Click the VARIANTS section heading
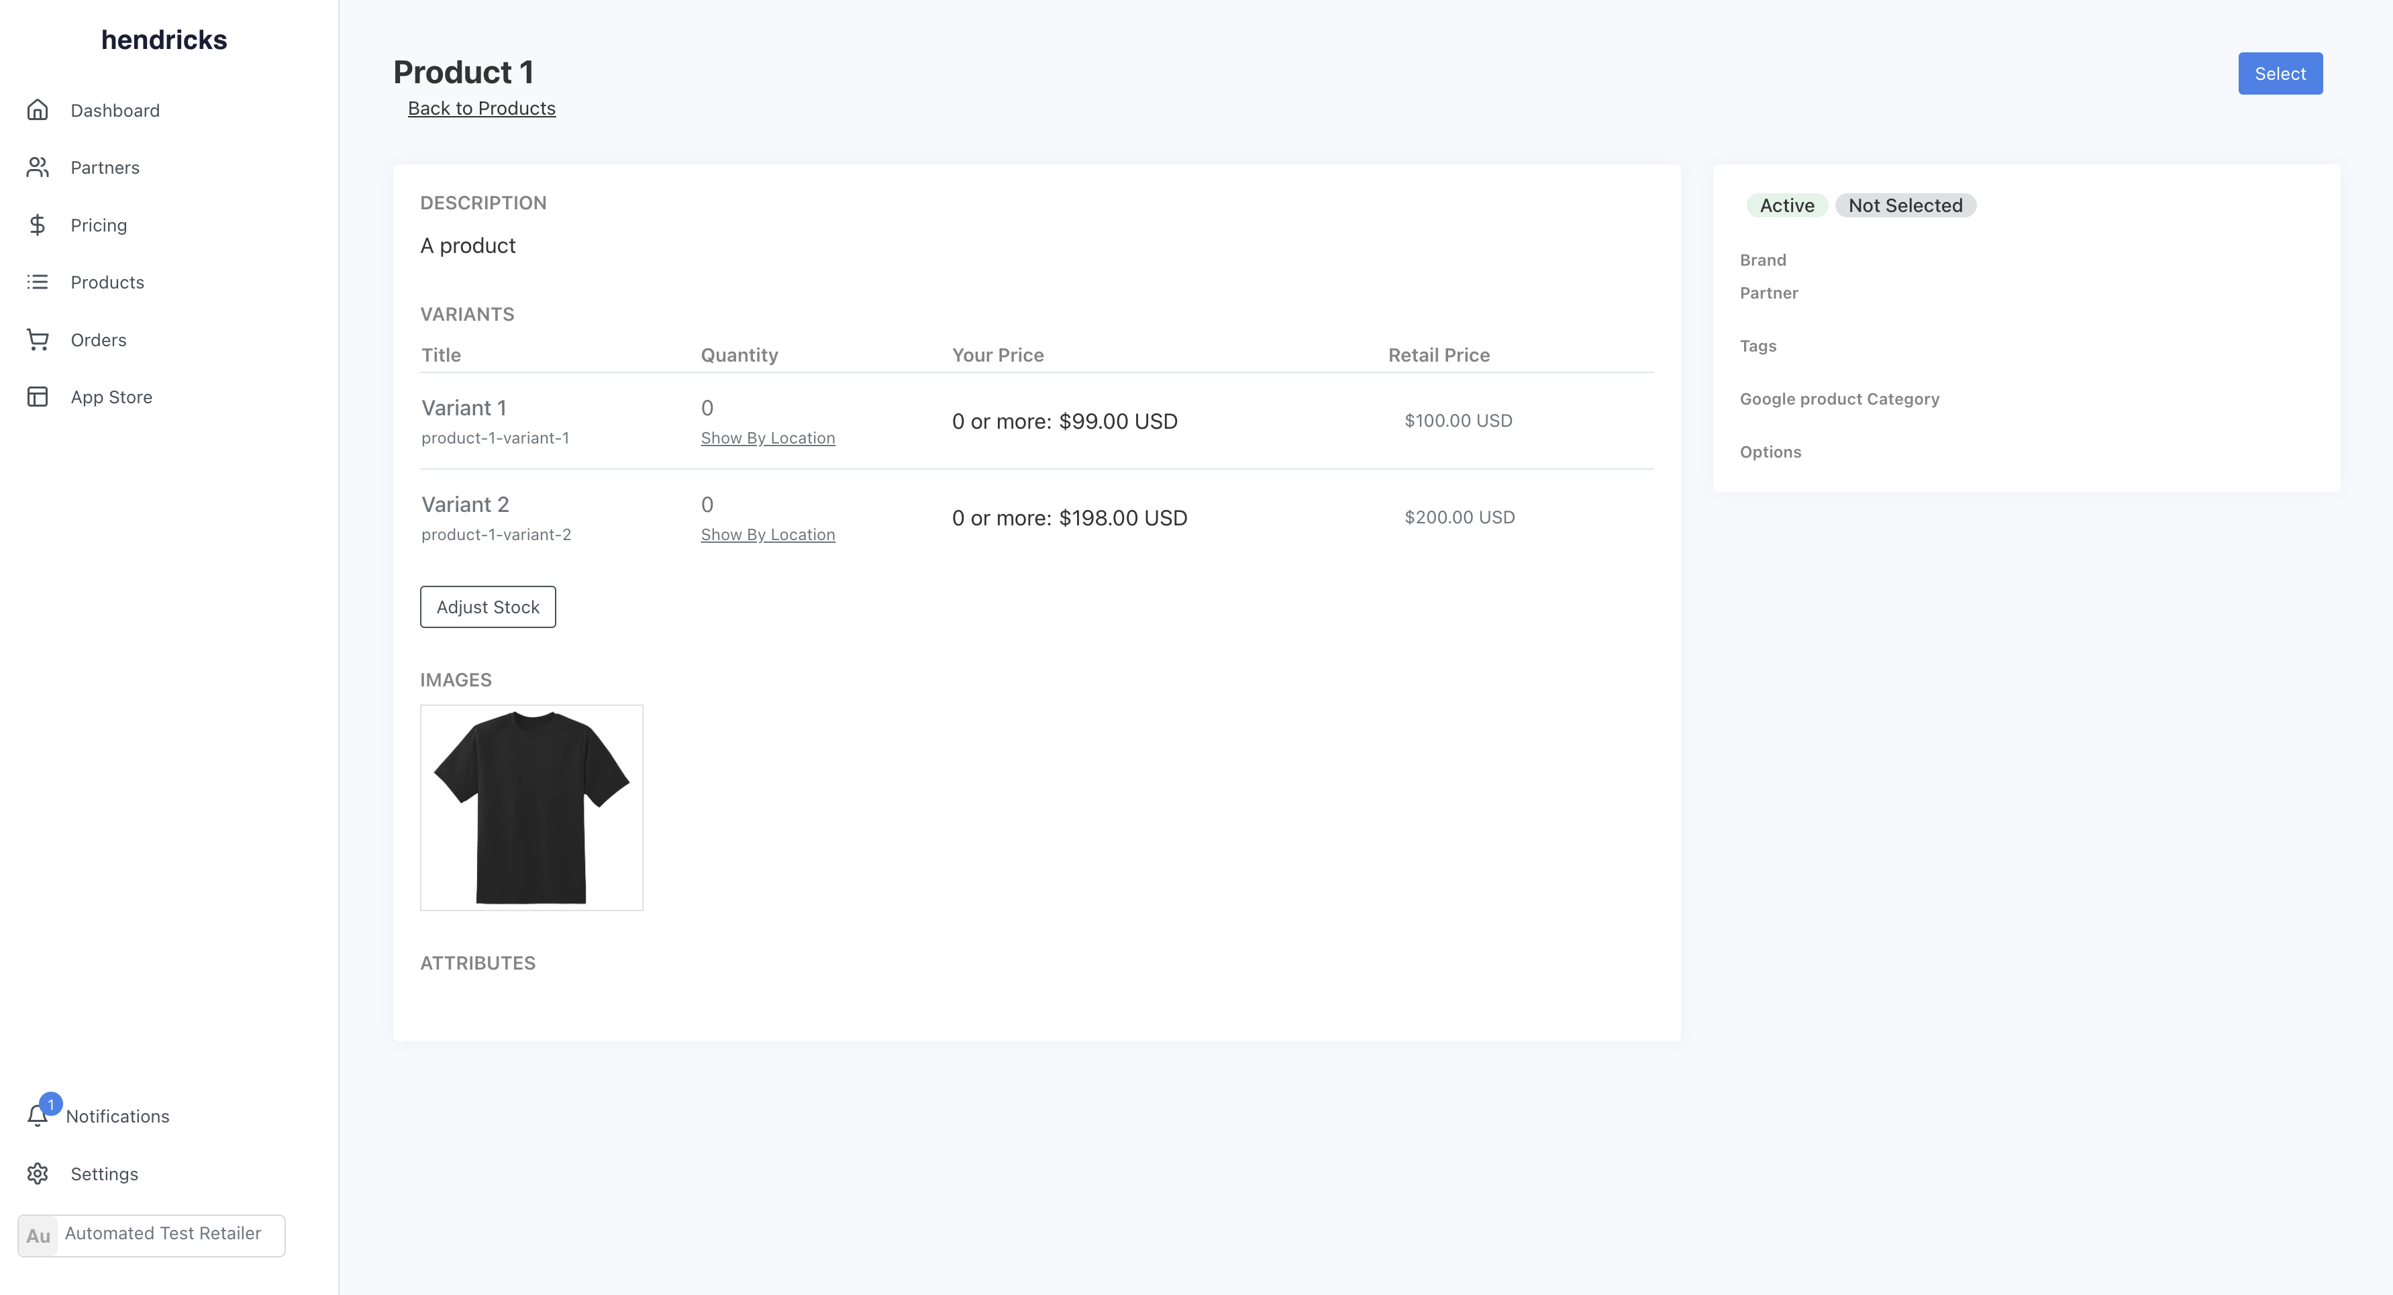Screen dimensions: 2393x1295 [466, 314]
